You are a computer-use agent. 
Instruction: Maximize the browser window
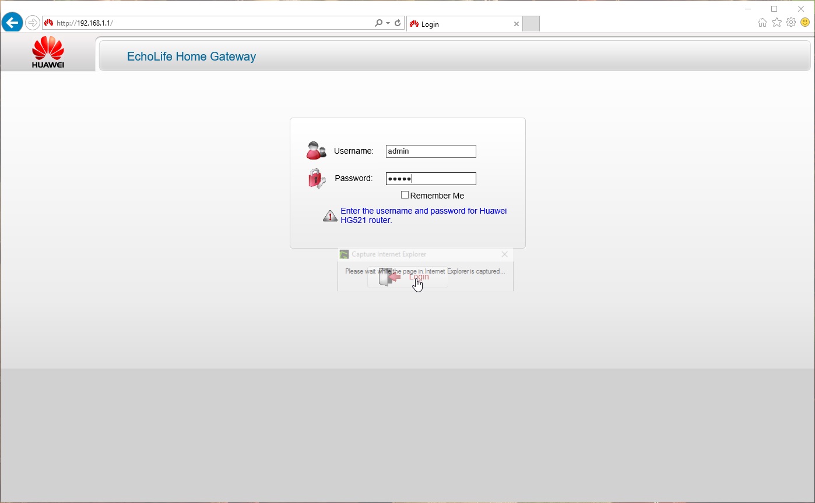[x=774, y=9]
